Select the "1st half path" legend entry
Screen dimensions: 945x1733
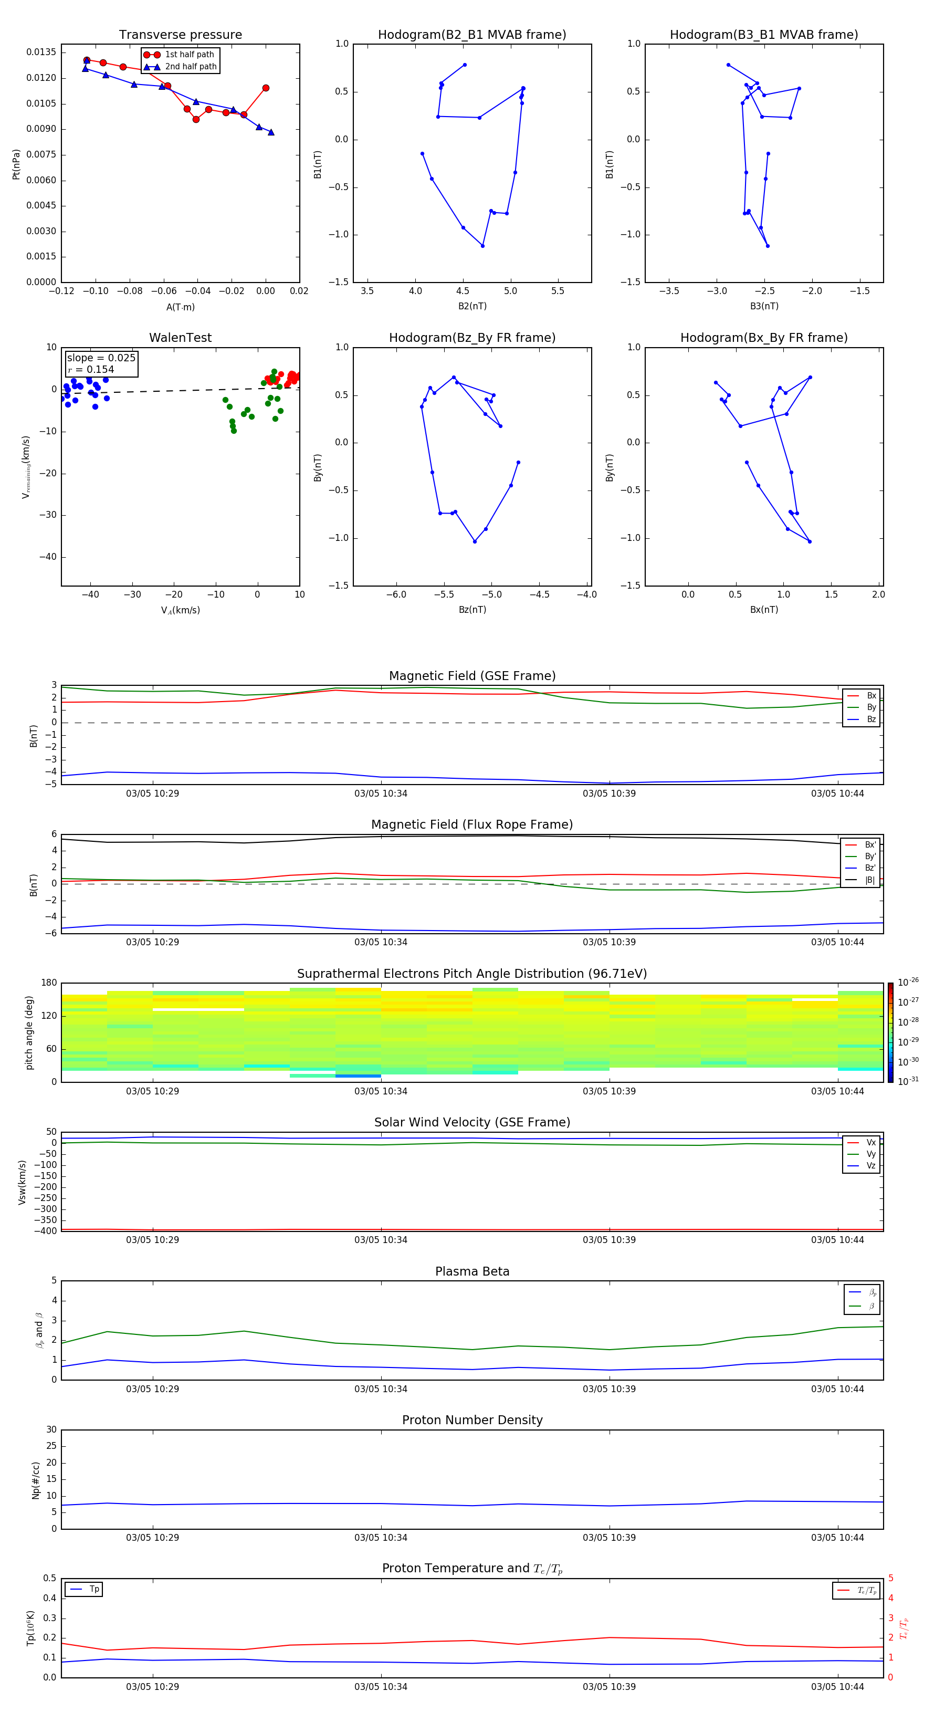pos(179,55)
